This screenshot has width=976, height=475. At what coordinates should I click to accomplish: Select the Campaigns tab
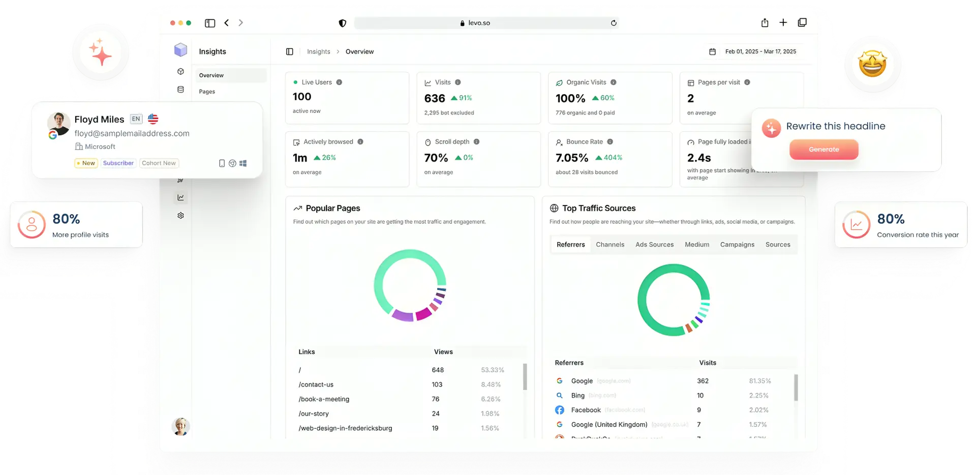[x=737, y=245]
